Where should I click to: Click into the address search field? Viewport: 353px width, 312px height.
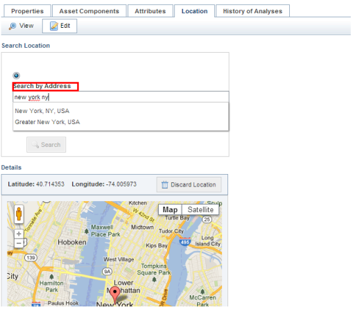tap(121, 97)
